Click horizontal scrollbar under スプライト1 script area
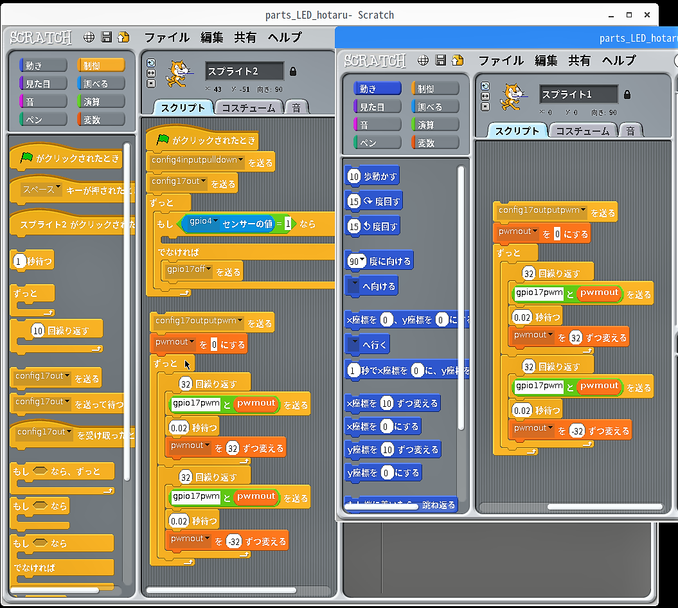 coord(605,507)
